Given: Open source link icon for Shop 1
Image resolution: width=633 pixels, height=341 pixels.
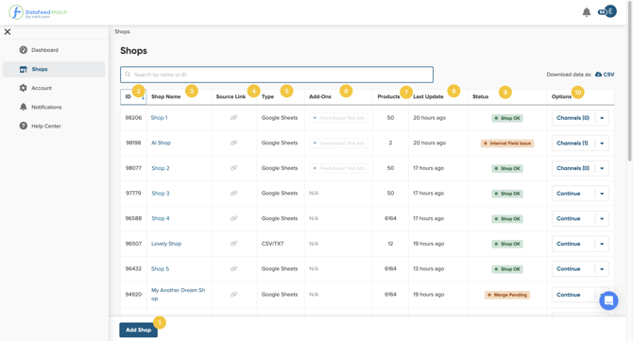Looking at the screenshot, I should click(x=233, y=118).
